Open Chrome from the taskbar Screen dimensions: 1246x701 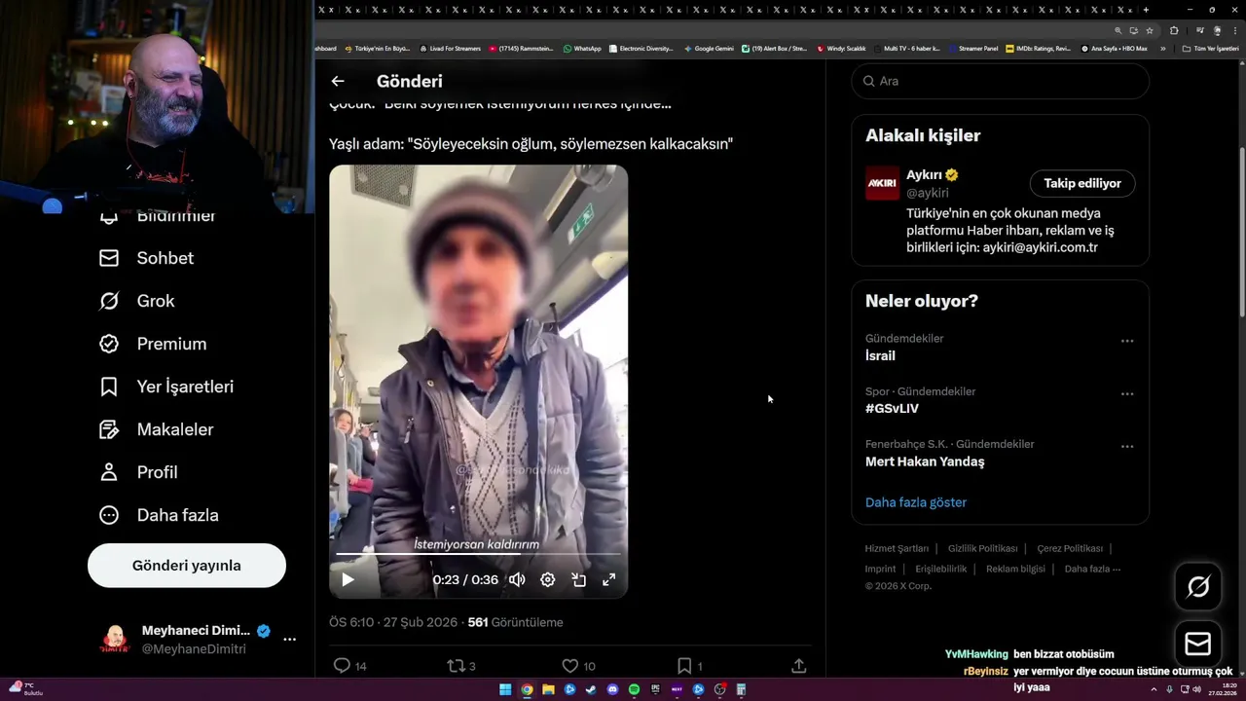click(x=527, y=689)
